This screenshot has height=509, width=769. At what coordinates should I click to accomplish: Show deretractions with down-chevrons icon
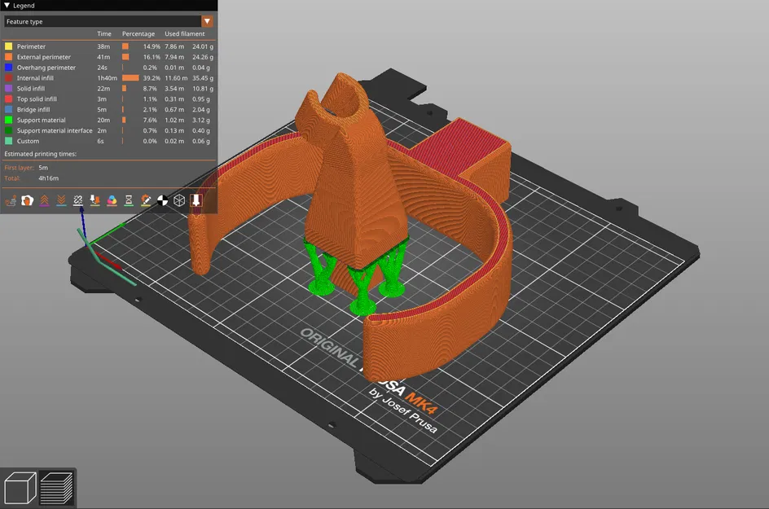pyautogui.click(x=61, y=200)
